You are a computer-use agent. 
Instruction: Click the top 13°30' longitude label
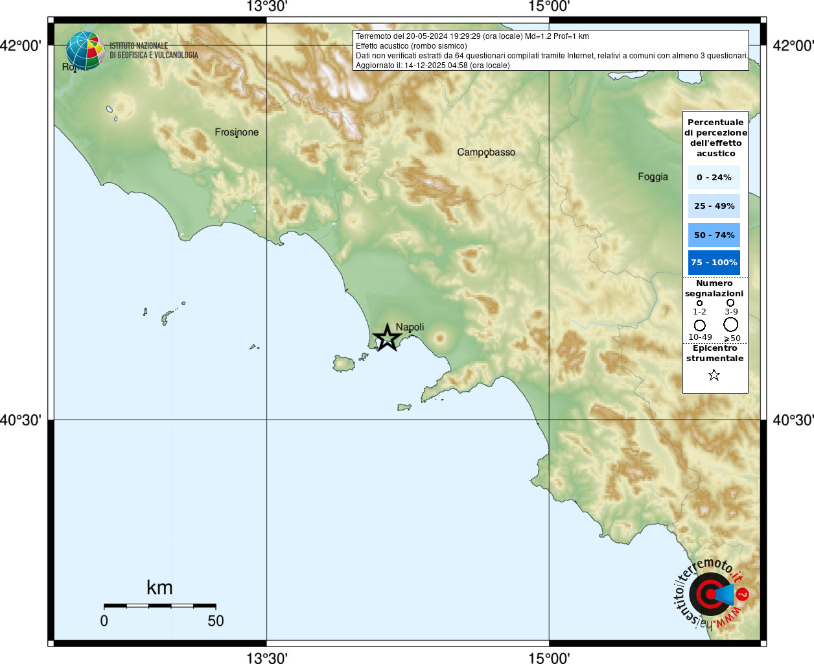[x=266, y=6]
